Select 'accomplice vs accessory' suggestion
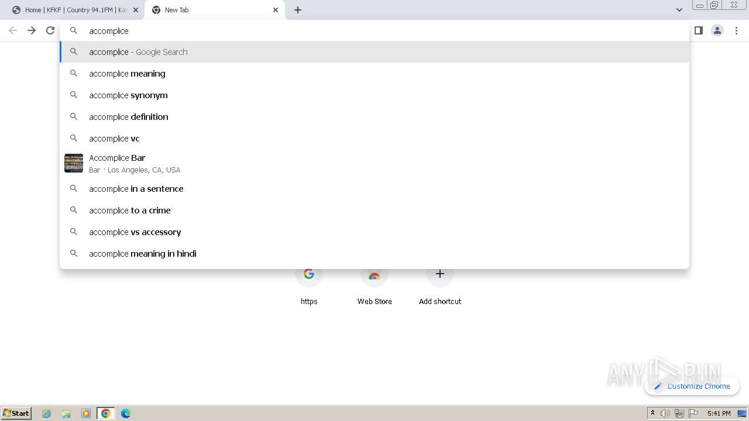749x421 pixels. tap(374, 232)
